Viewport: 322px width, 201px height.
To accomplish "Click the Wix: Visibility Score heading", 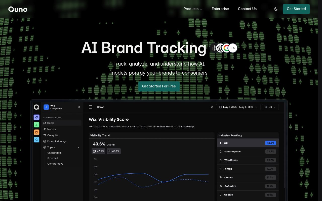I will 109,120.
